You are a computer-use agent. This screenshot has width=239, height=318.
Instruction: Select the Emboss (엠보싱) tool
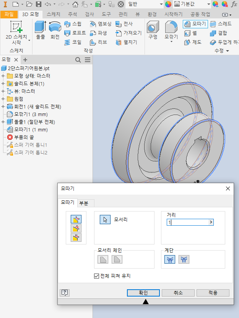click(x=100, y=24)
